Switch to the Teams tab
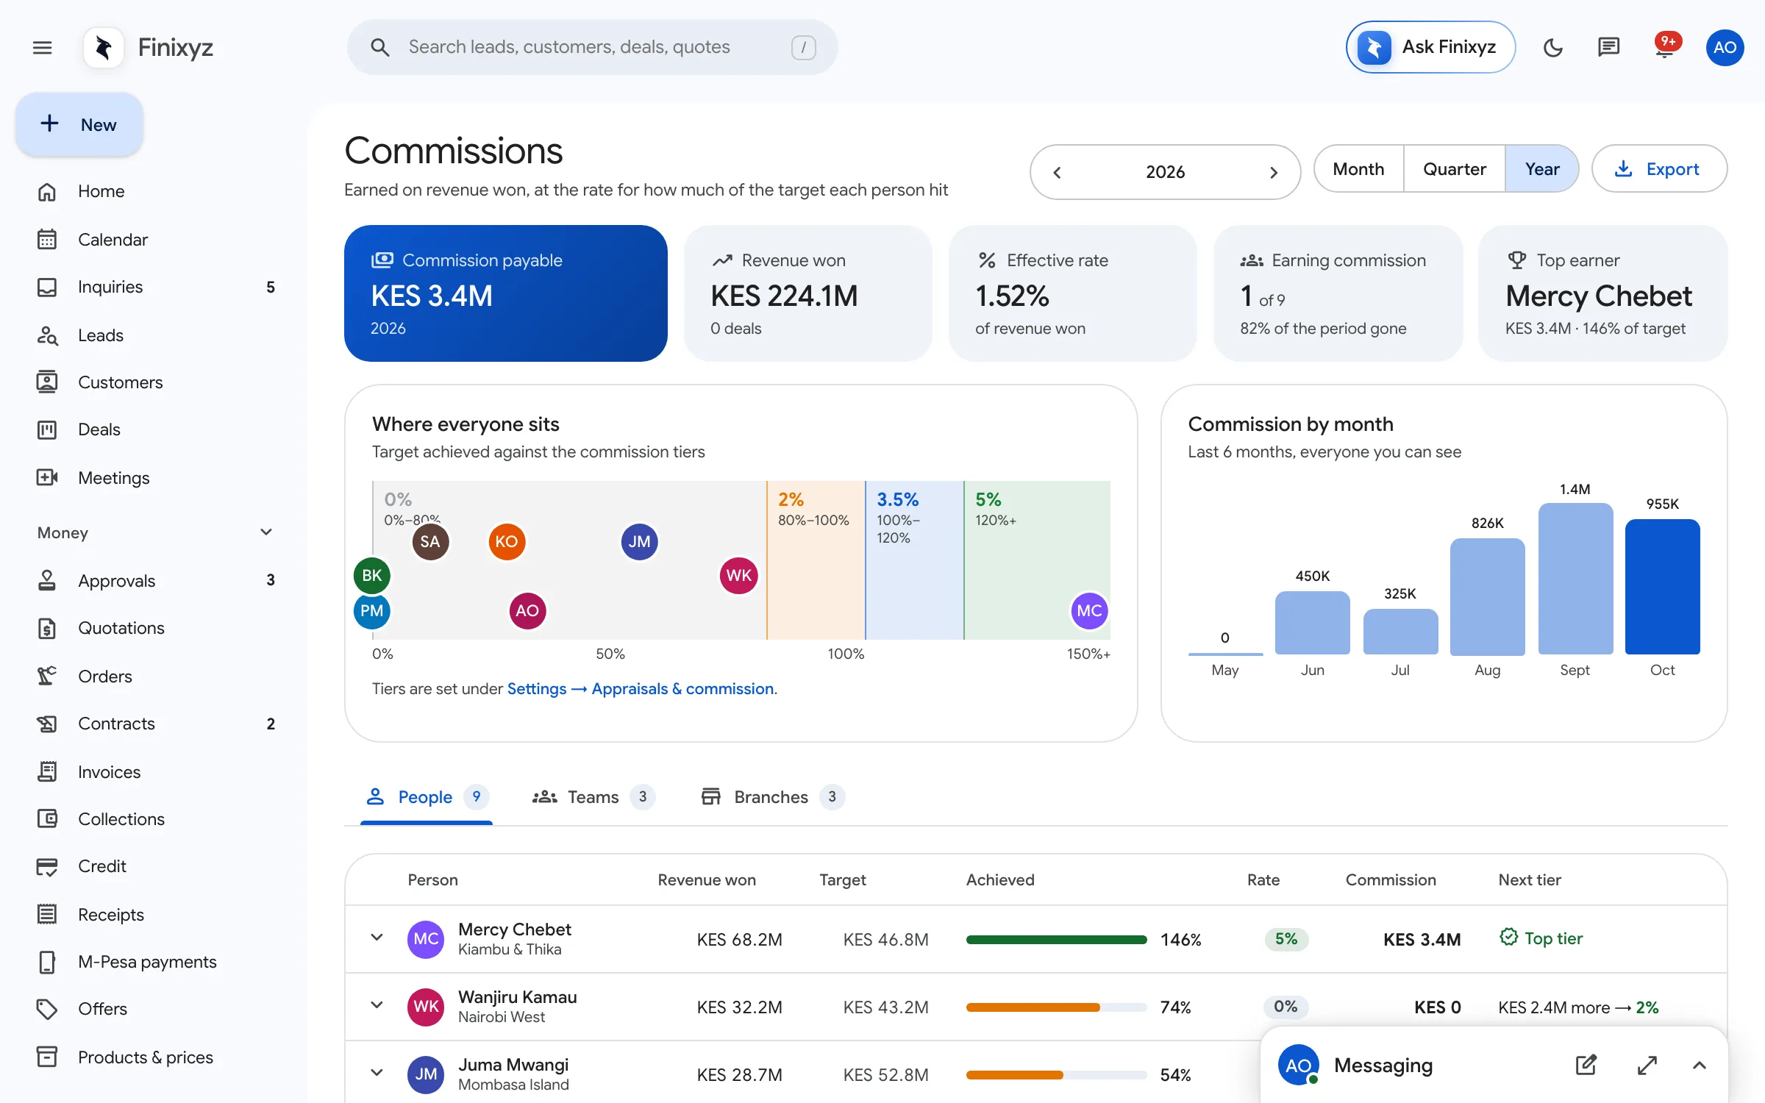Image resolution: width=1765 pixels, height=1103 pixels. pyautogui.click(x=593, y=797)
